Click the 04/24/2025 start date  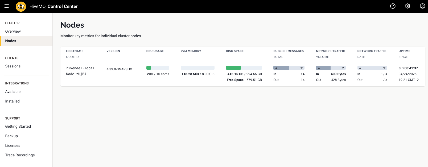(x=408, y=74)
